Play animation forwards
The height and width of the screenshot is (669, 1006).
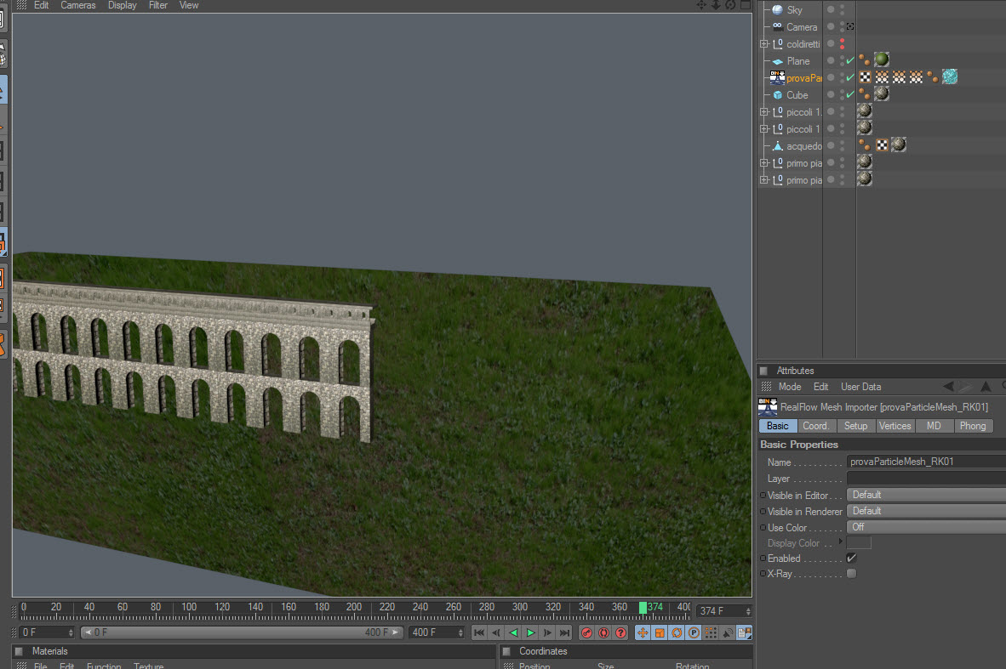coord(530,632)
